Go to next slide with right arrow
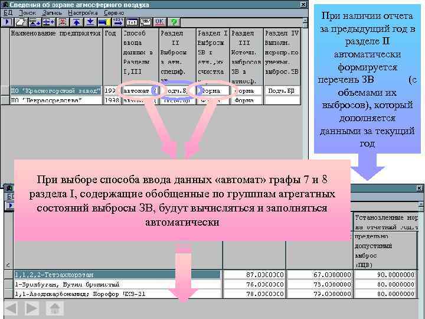425x319 pixels. (x=32, y=308)
